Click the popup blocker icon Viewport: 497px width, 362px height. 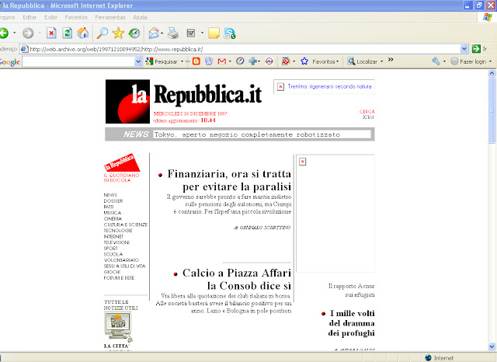coord(286,61)
